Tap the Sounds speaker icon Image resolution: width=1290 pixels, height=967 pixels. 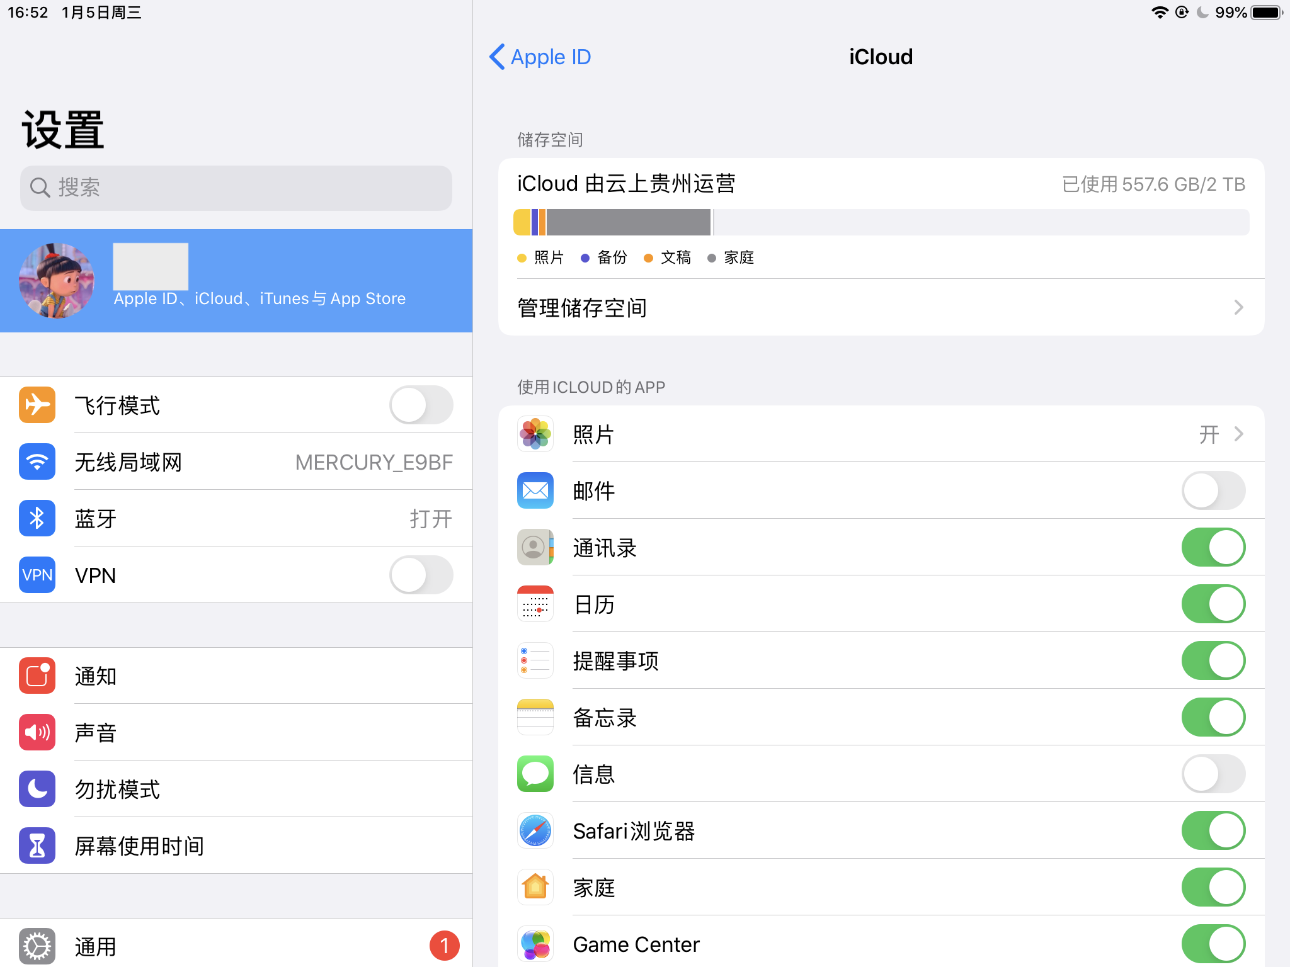click(37, 732)
